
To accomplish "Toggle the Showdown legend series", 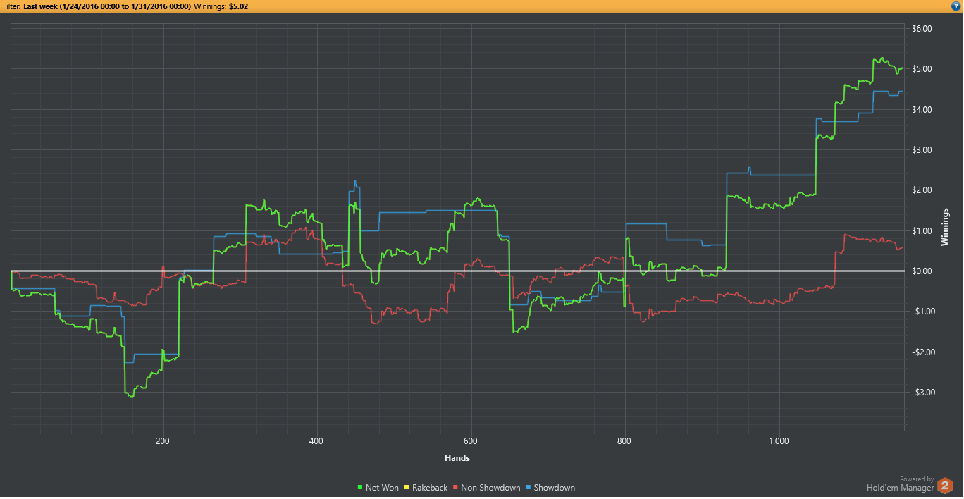I will click(550, 488).
